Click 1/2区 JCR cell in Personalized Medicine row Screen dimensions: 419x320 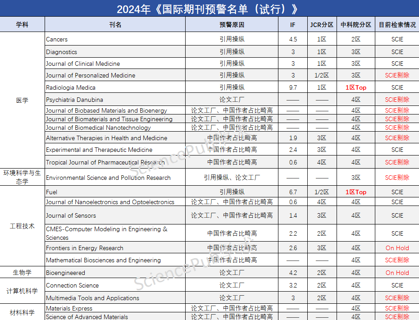322,75
